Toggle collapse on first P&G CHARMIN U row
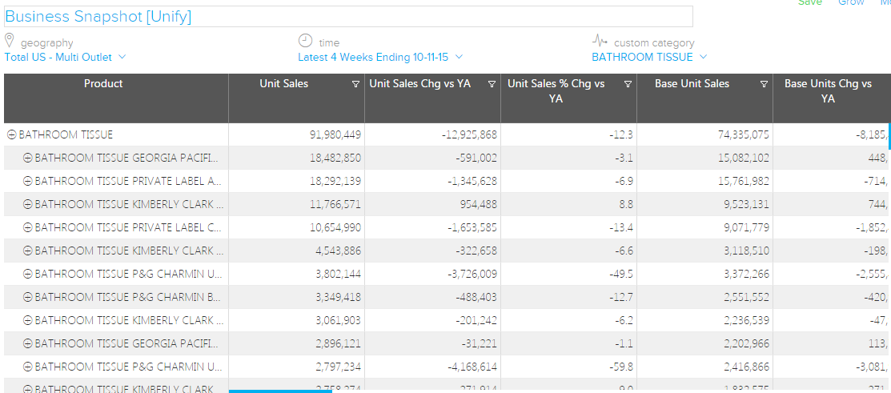891x393 pixels. (28, 274)
